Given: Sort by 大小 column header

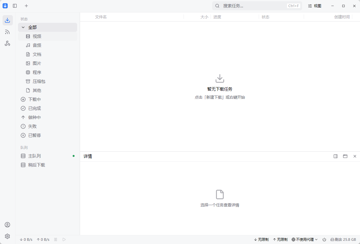Looking at the screenshot, I should tap(204, 17).
